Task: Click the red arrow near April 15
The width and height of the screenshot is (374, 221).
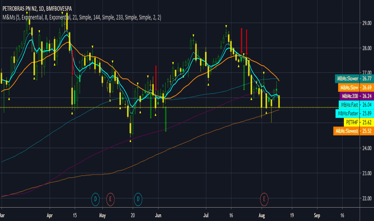Action: tap(72, 63)
